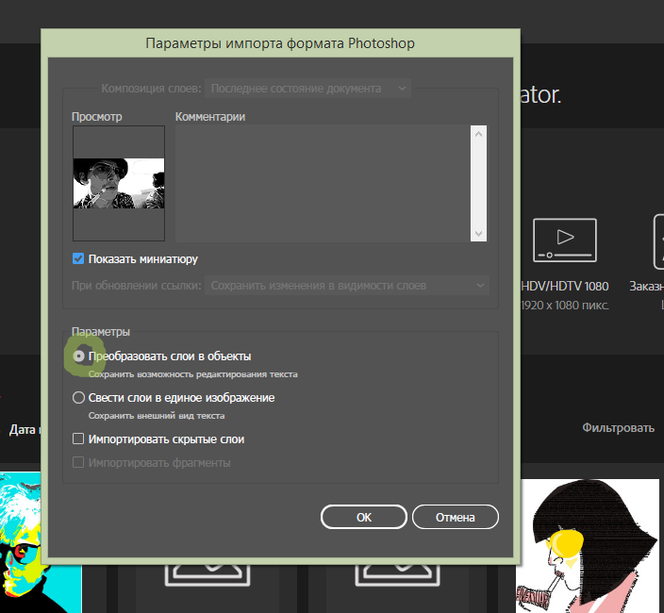Open the black-haired woman recent file thumbnail
Screen dimensions: 664x613
(x=589, y=546)
